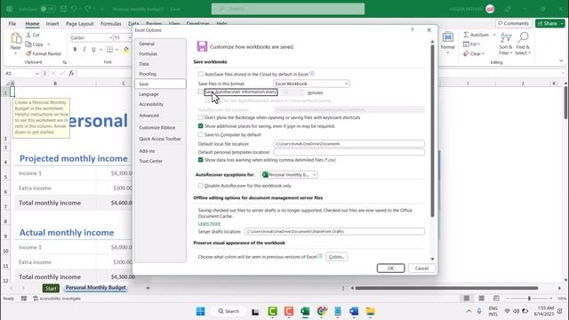Image resolution: width=569 pixels, height=320 pixels.
Task: Uncheck Show additional places for saving
Action: [x=200, y=126]
